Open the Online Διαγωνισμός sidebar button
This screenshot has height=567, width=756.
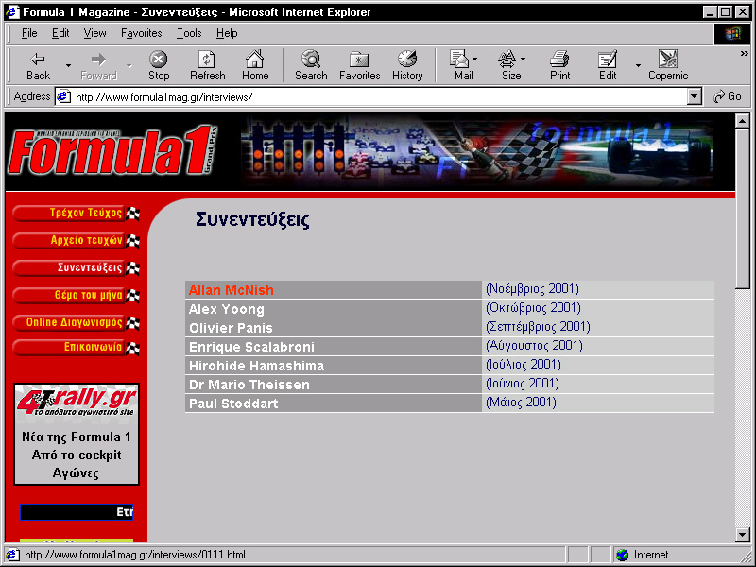click(77, 322)
